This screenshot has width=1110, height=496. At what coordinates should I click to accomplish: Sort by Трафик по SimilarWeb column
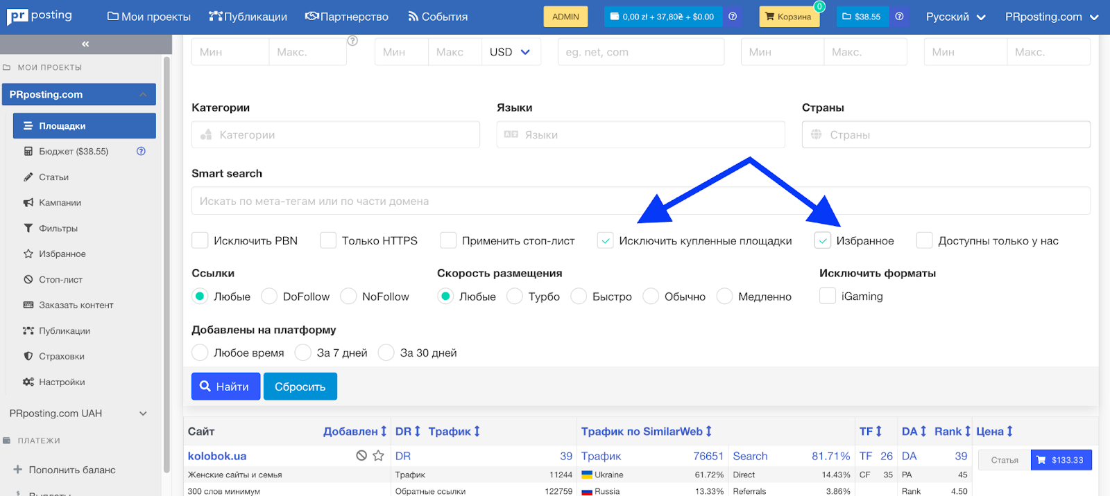pyautogui.click(x=647, y=431)
